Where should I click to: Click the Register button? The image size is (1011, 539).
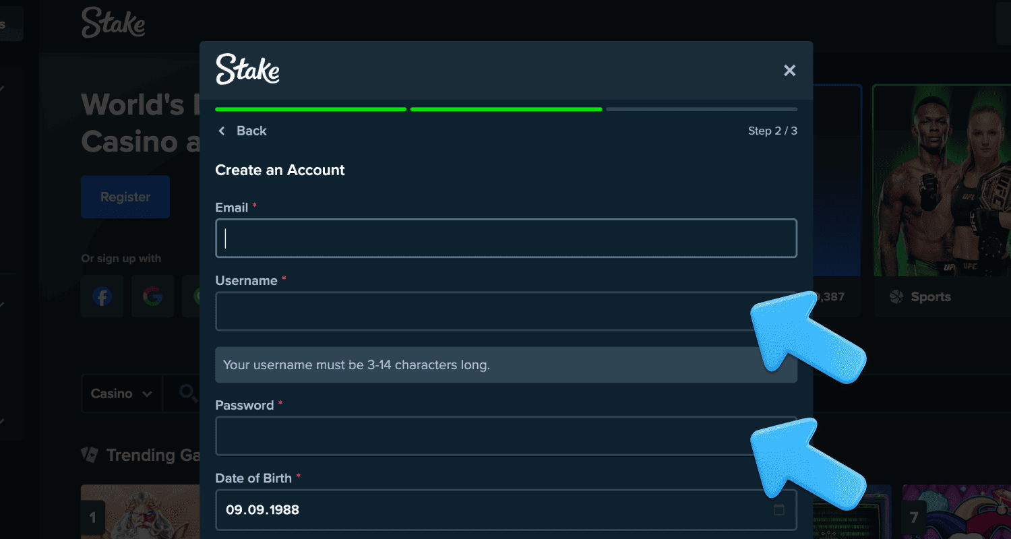125,197
